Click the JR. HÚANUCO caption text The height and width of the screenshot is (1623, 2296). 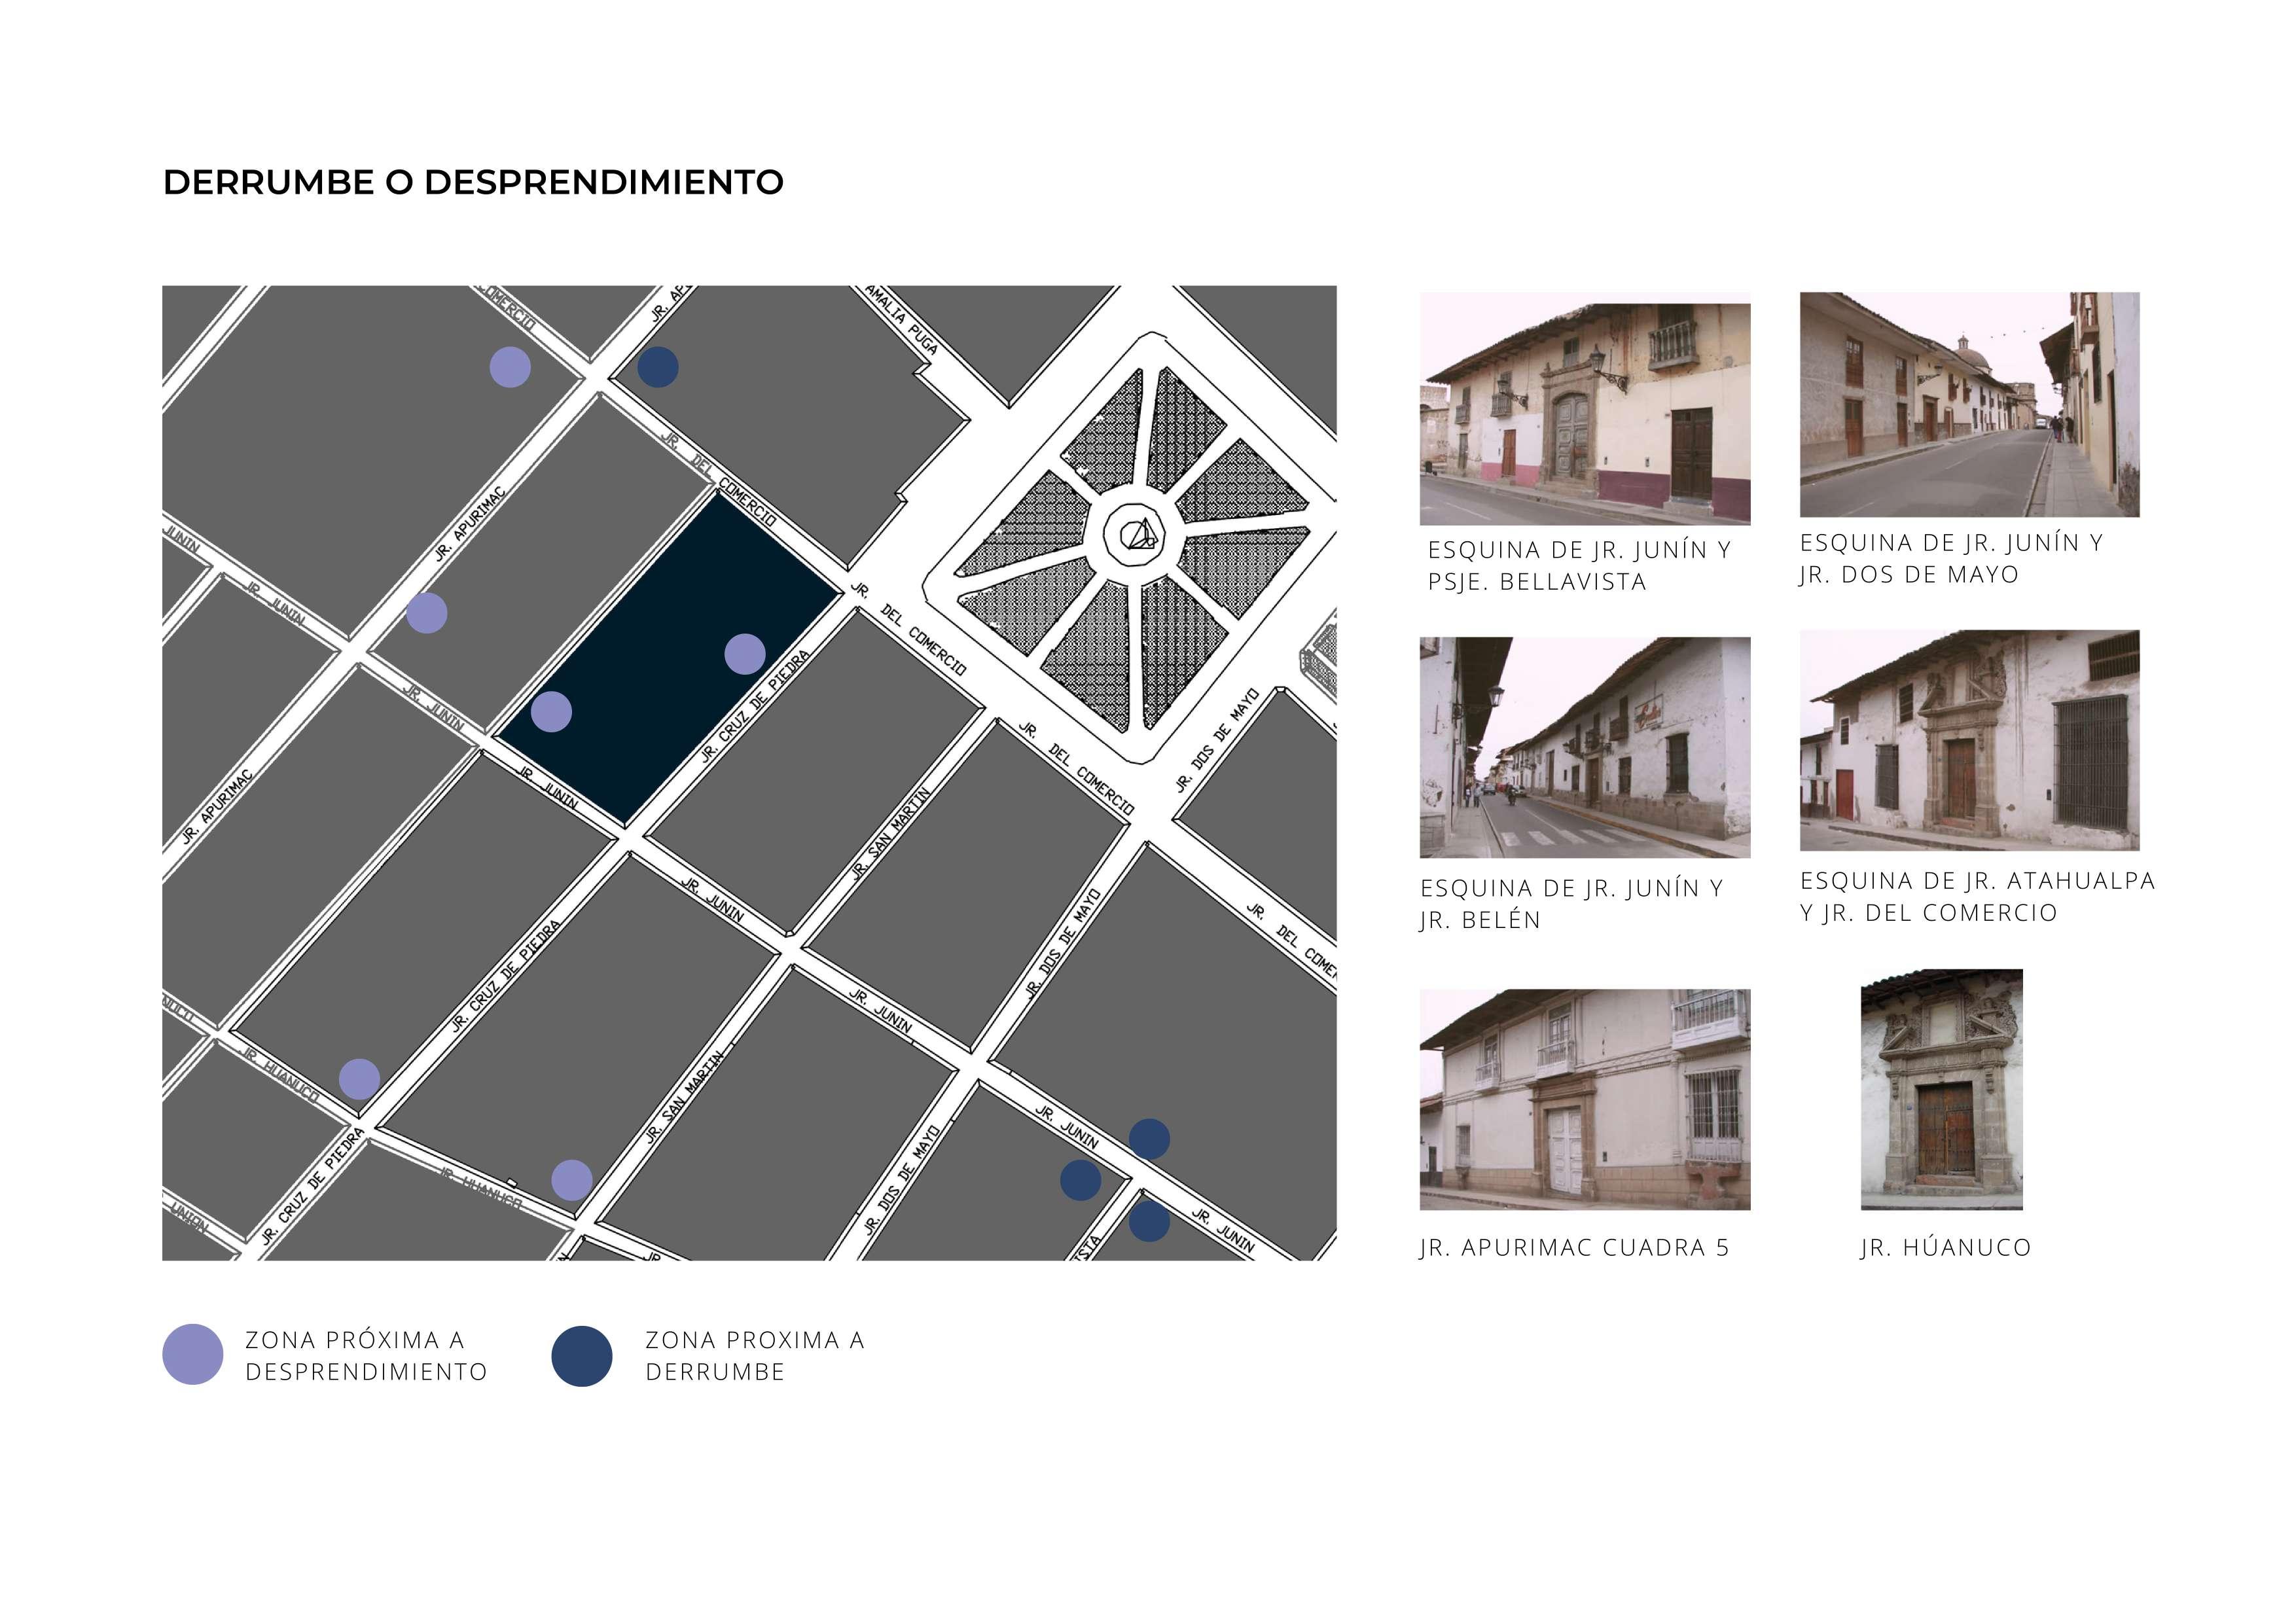(x=1945, y=1247)
